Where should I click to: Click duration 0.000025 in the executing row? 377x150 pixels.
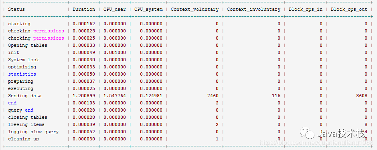[x=84, y=88]
